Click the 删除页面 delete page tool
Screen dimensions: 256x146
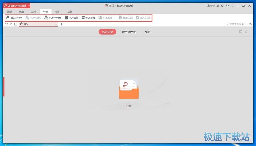126,18
